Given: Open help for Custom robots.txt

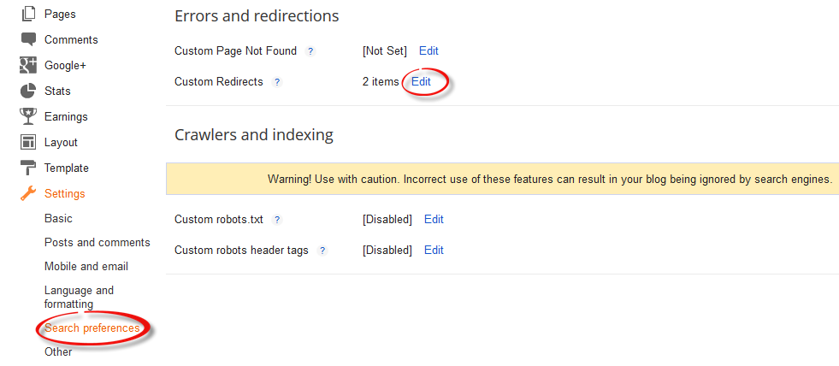Looking at the screenshot, I should pos(276,220).
